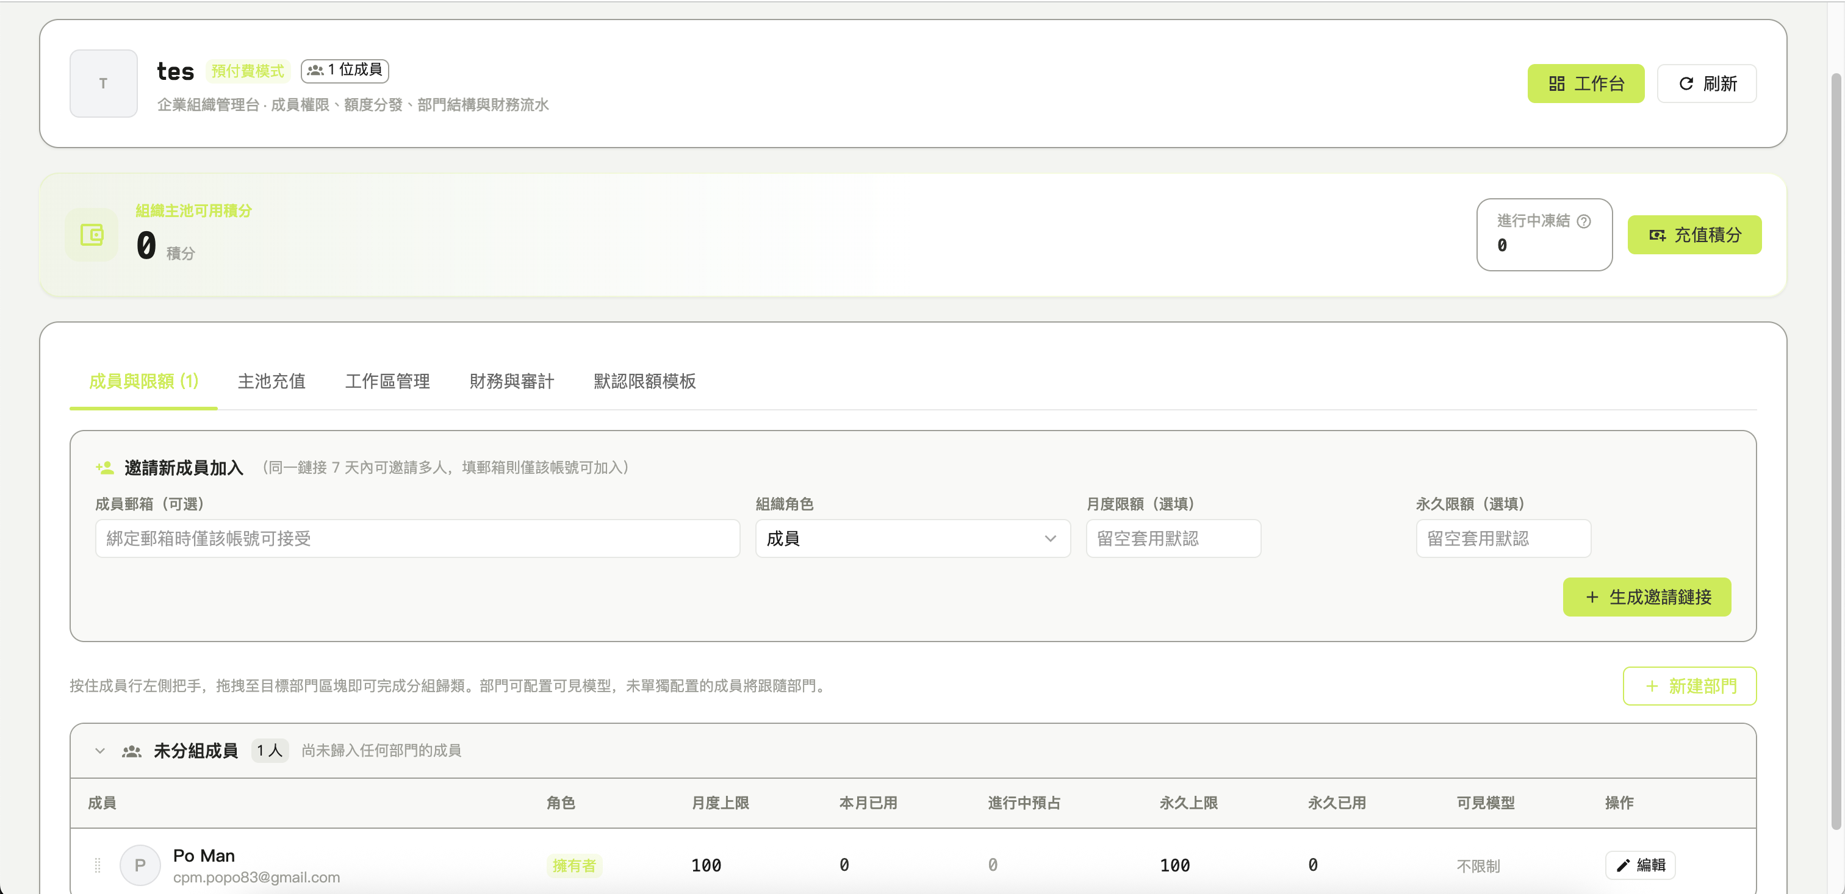The image size is (1845, 894).
Task: Click the 組織主池可用積分 label
Action: tap(193, 211)
